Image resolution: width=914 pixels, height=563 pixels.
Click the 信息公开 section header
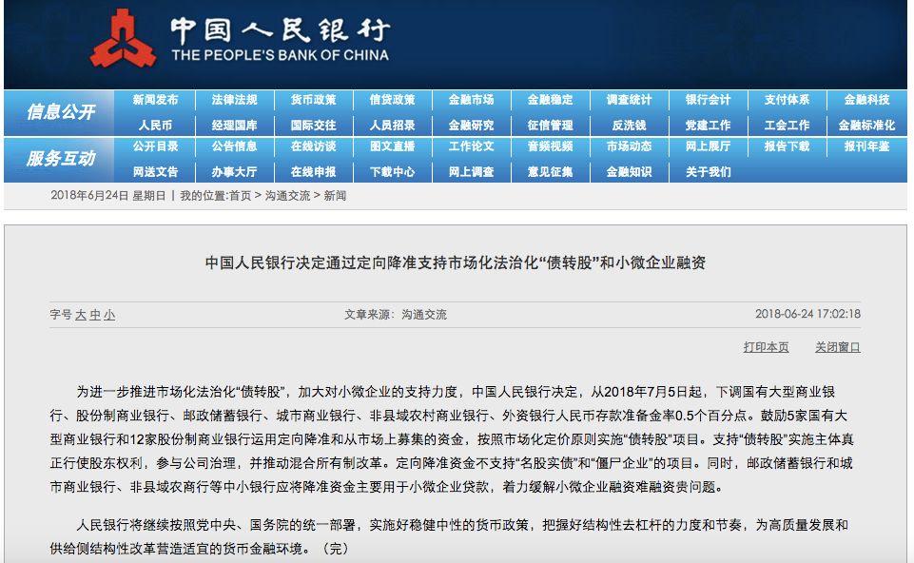61,111
